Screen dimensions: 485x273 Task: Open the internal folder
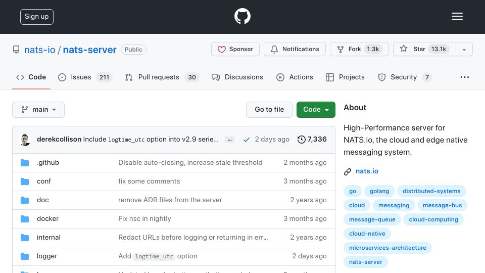48,238
